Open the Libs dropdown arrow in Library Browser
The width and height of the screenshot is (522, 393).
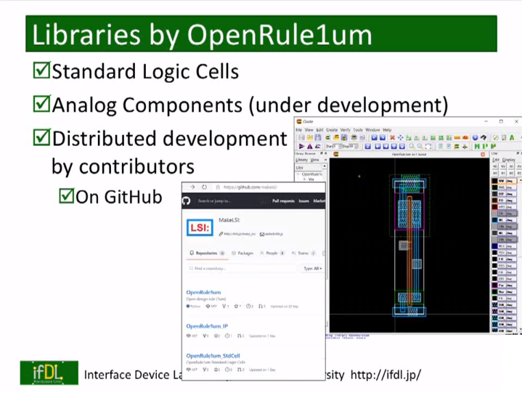324,166
